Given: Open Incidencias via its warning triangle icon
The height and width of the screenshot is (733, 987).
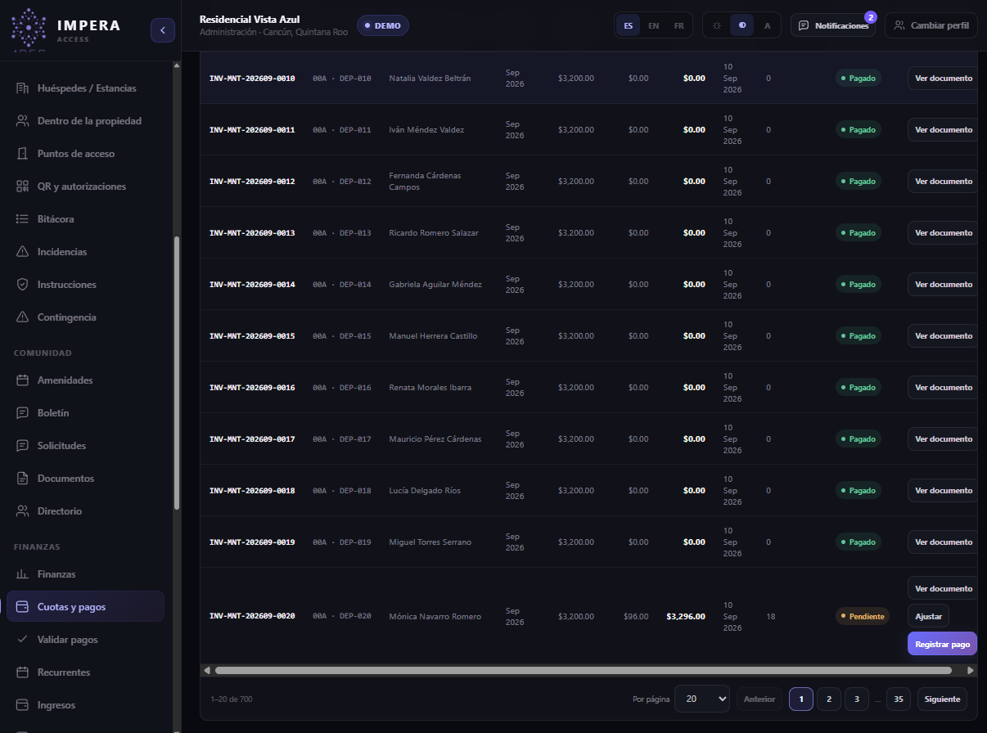Looking at the screenshot, I should (22, 252).
